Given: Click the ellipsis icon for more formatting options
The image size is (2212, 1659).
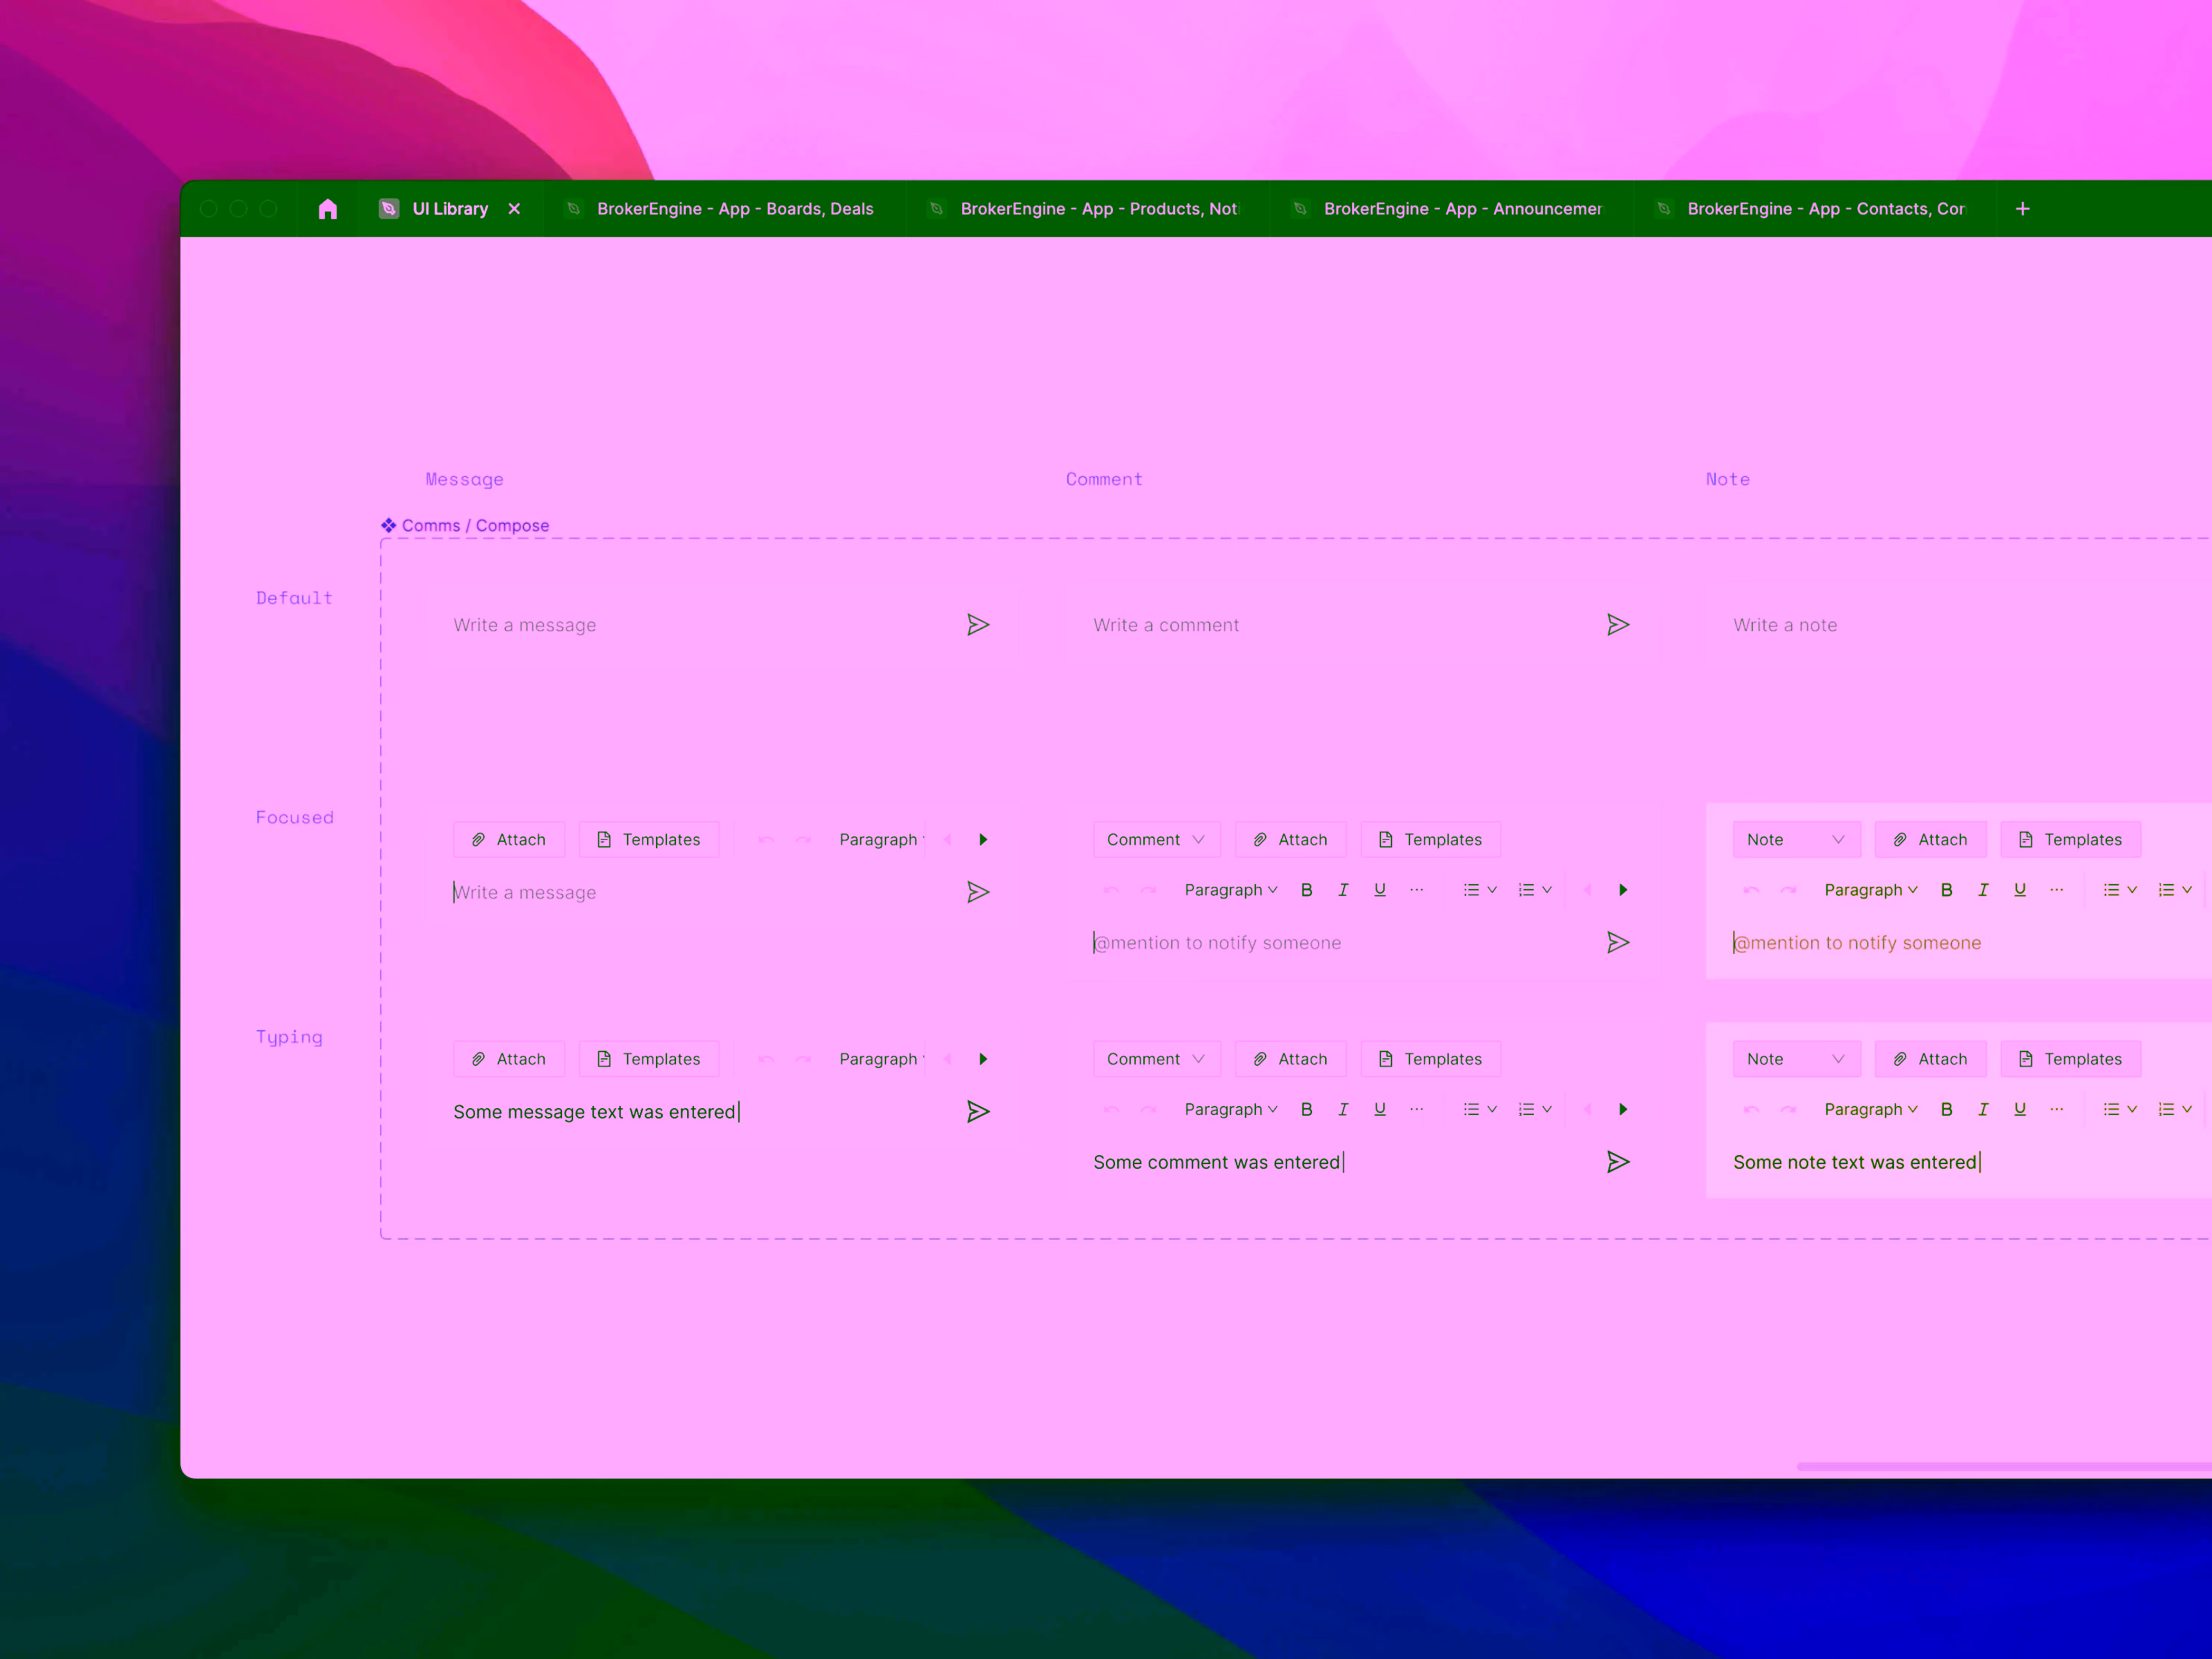Looking at the screenshot, I should (1416, 889).
